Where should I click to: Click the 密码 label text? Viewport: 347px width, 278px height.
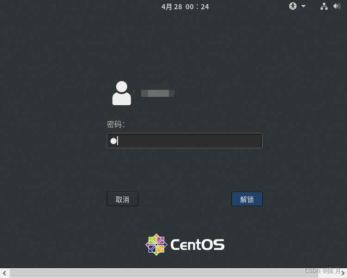pos(116,124)
